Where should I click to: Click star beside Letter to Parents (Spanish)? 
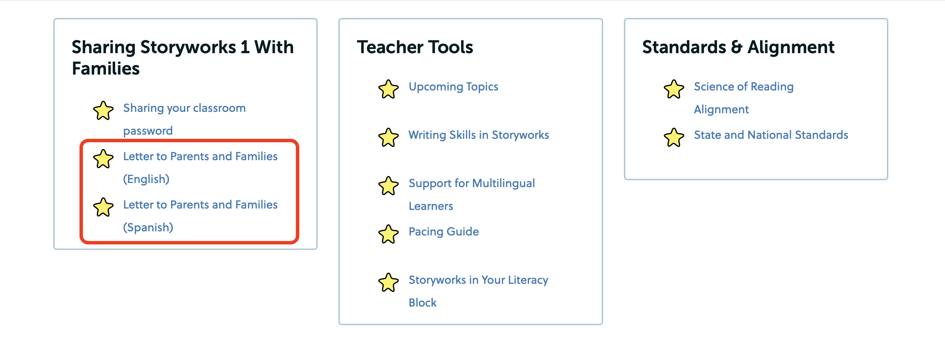[103, 207]
